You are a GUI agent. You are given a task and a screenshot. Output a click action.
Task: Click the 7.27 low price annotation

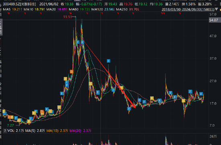[x=10, y=125]
